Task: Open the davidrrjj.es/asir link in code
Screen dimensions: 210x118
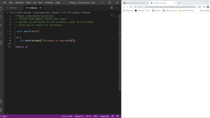Action: tap(36, 16)
